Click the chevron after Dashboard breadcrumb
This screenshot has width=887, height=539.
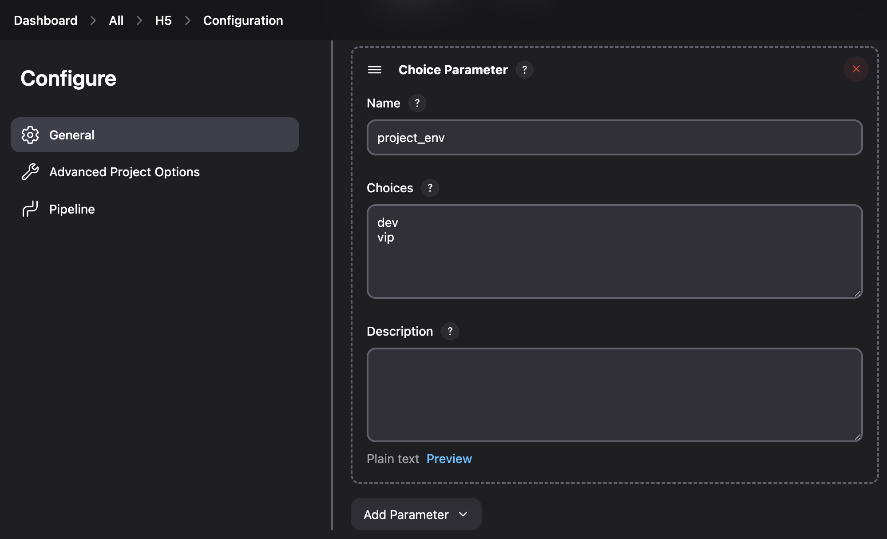click(93, 20)
